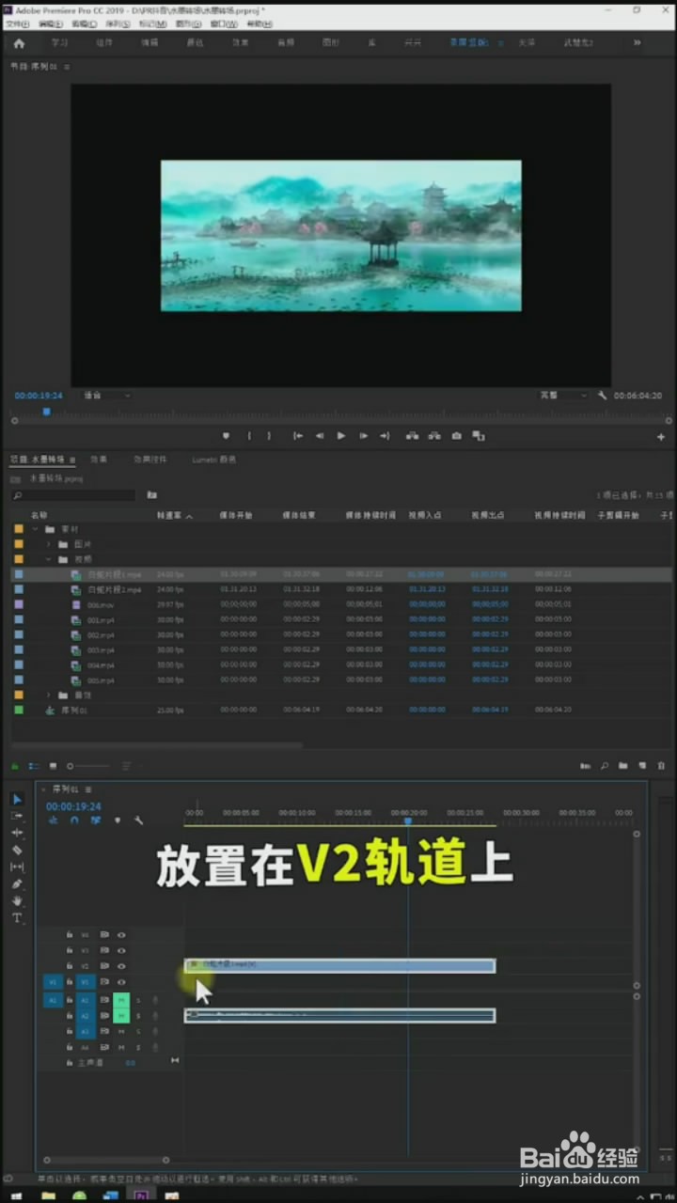Select the Hand tool
Image resolution: width=677 pixels, height=1203 pixels.
pyautogui.click(x=17, y=900)
